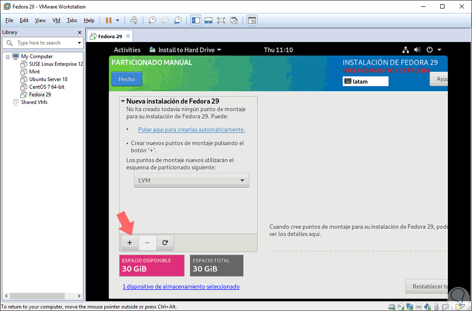Select the Fedora 29 tab
Screen dimensions: 472x311
tap(109, 36)
